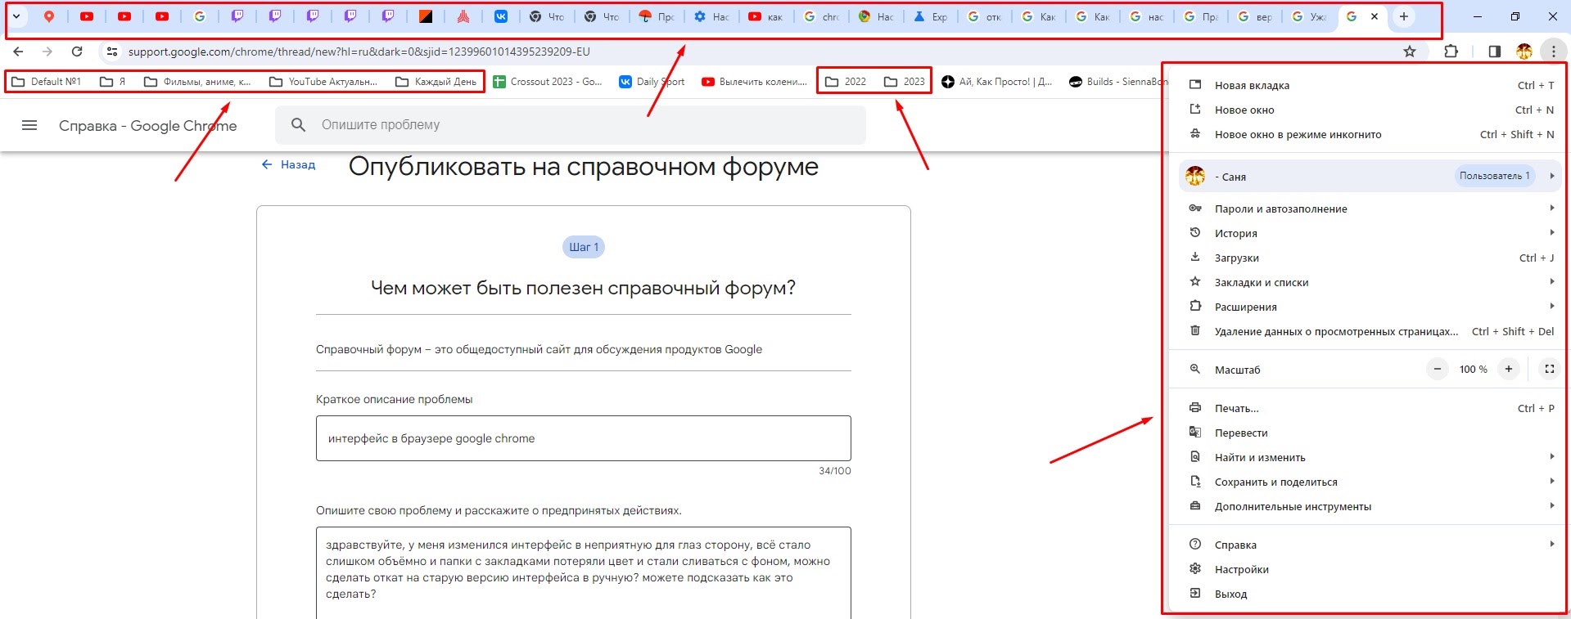Open the 'Daily Sport' VK bookmark
This screenshot has width=1571, height=619.
pos(652,82)
